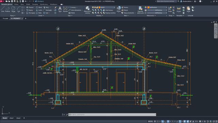218x123 pixels.
Task: Click the Undo arrow in quick access toolbar
Action: pyautogui.click(x=26, y=1)
